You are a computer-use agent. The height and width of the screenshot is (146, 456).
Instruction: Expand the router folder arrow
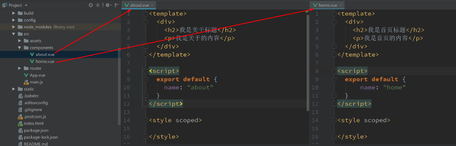(19, 68)
